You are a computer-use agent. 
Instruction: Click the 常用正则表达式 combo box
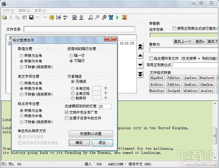195,65
